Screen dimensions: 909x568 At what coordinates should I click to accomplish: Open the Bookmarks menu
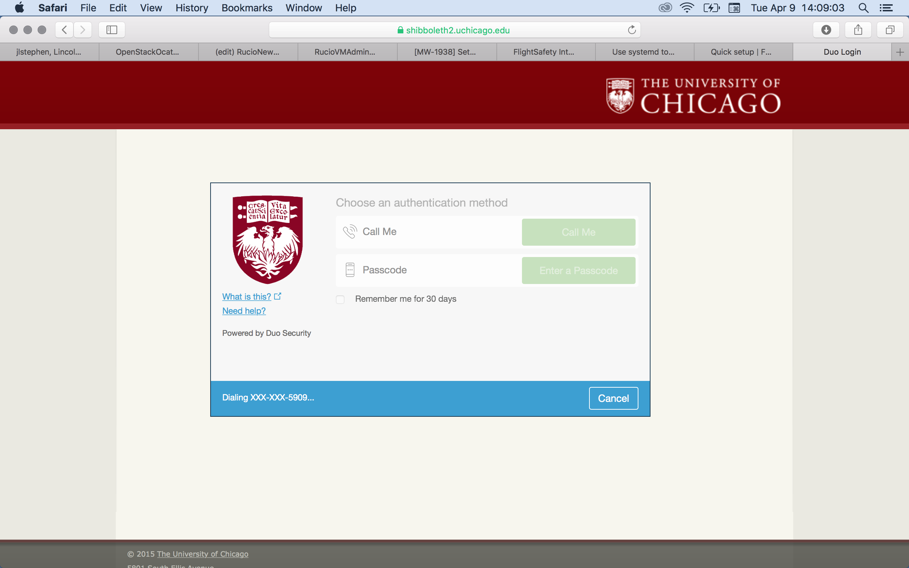click(x=247, y=8)
